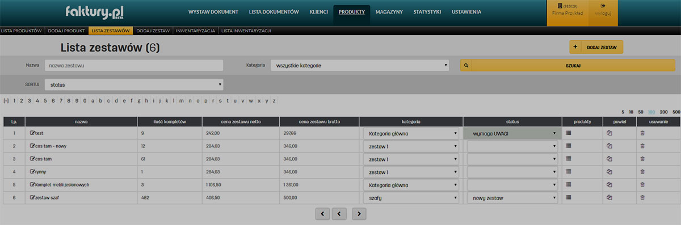Open MAGAZYNY menu
Image resolution: width=681 pixels, height=225 pixels.
(389, 11)
